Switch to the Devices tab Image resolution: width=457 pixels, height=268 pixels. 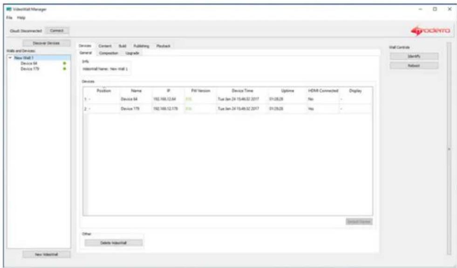tap(85, 46)
